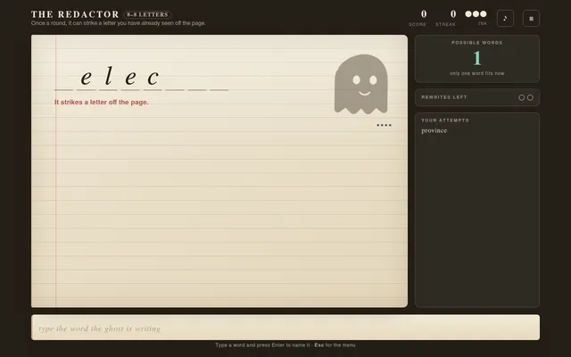The image size is (571, 357).
Task: Click the bottom hint about pressing Enter
Action: (285, 345)
